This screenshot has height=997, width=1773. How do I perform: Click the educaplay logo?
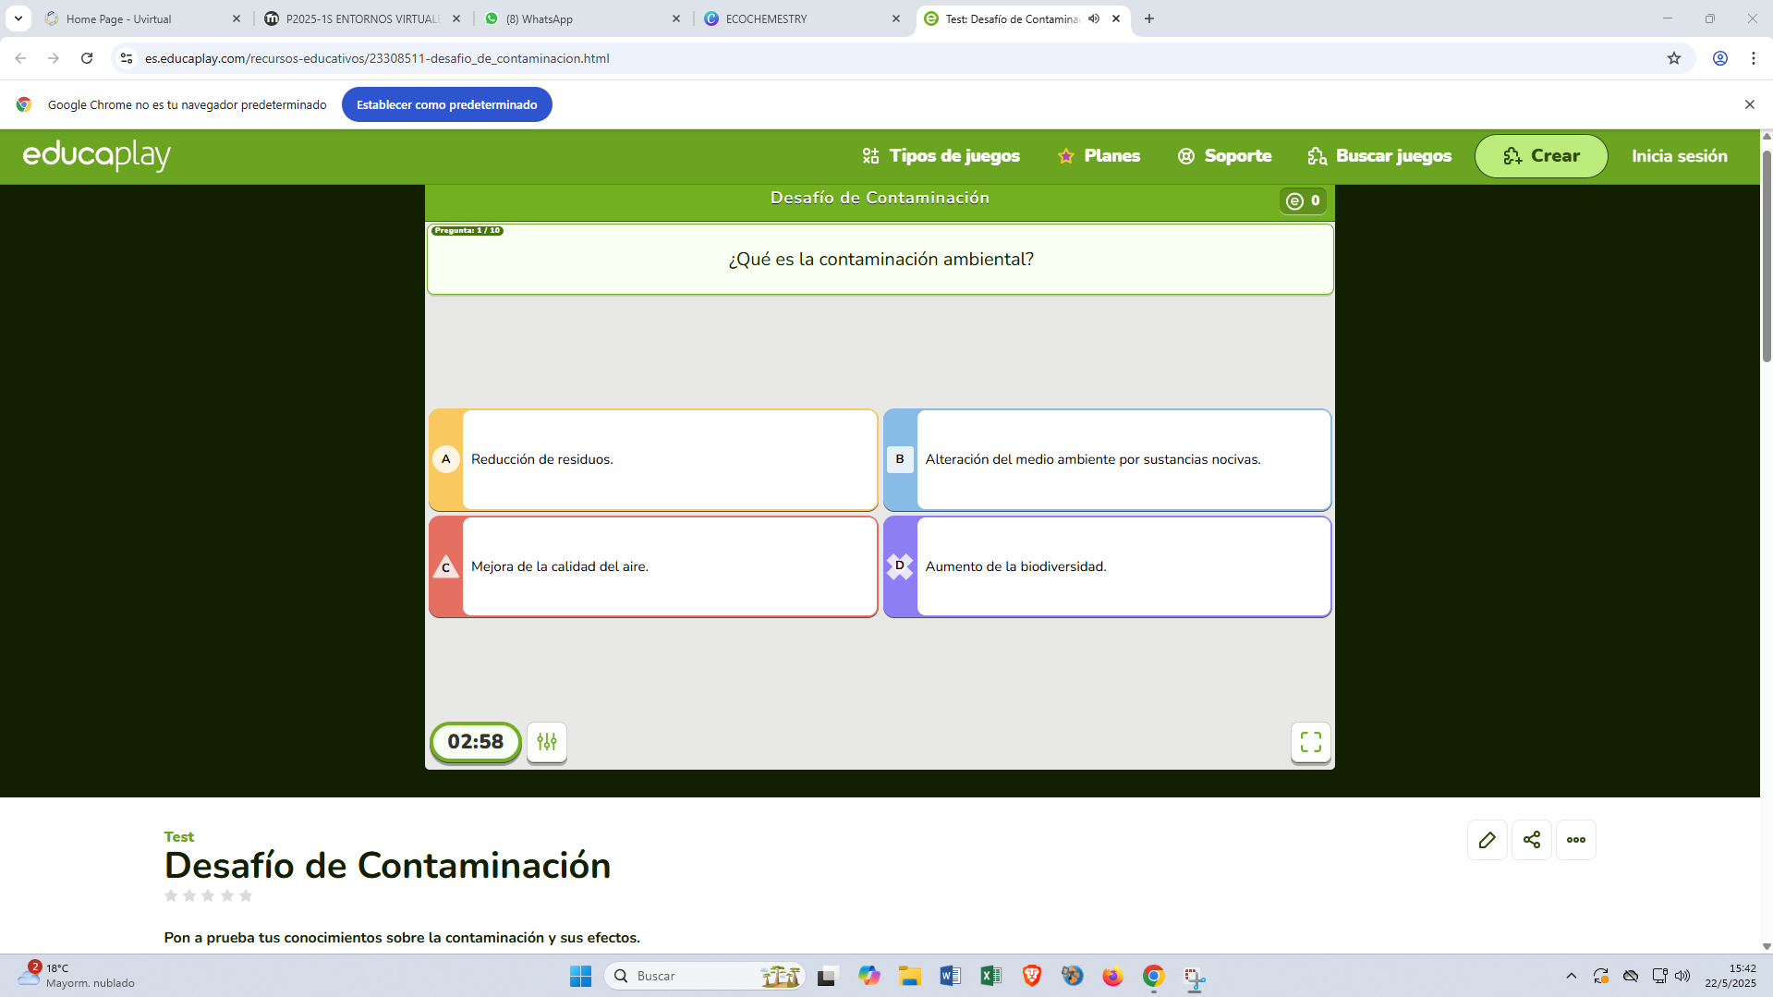coord(97,155)
